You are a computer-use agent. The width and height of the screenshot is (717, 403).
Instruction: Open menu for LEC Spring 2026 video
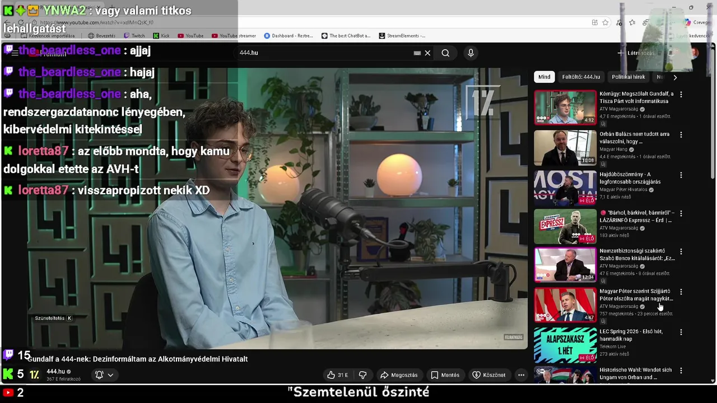pos(681,332)
